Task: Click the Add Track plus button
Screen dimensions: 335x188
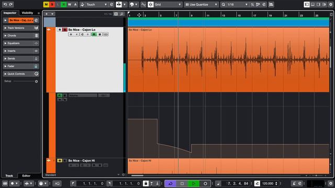Action: (47, 14)
